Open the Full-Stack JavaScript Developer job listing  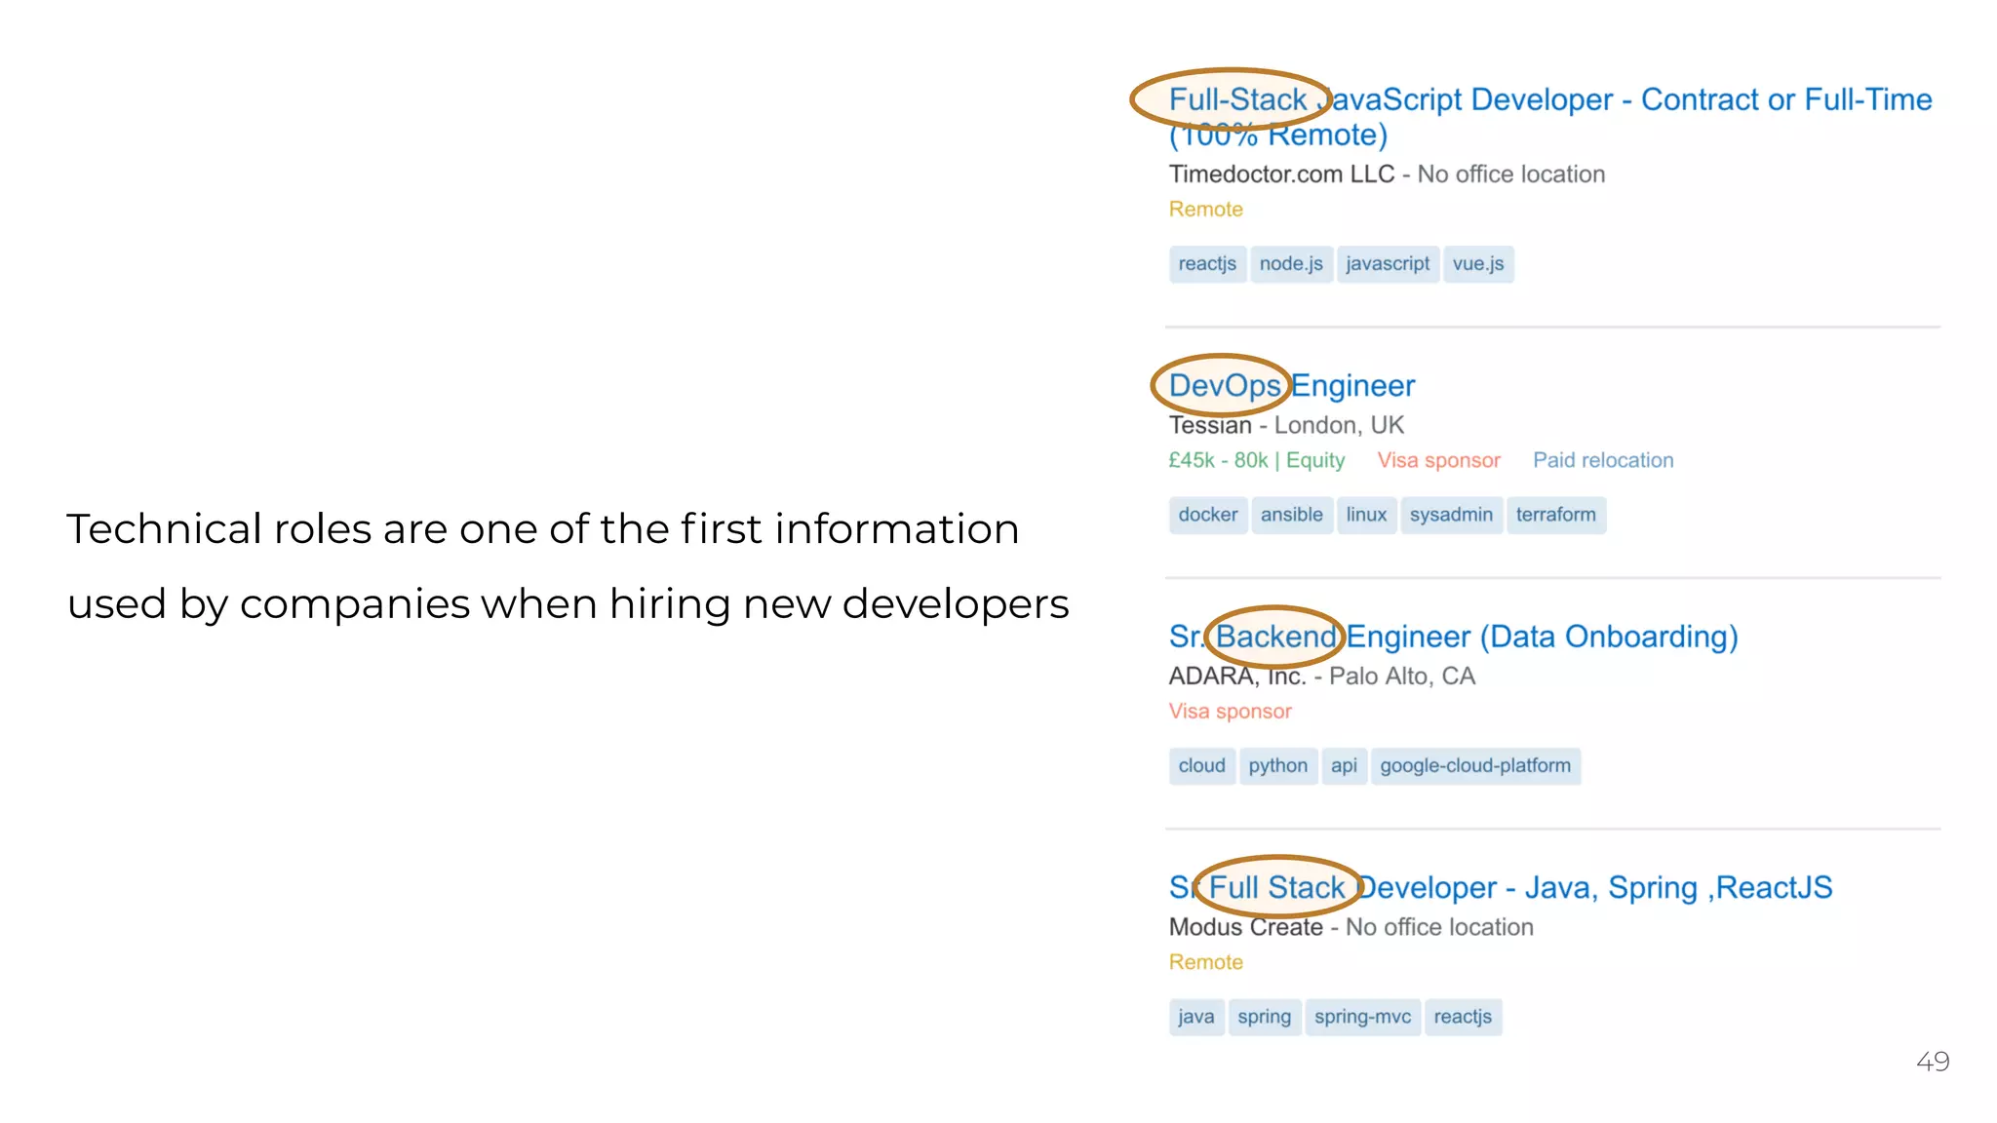(x=1550, y=117)
